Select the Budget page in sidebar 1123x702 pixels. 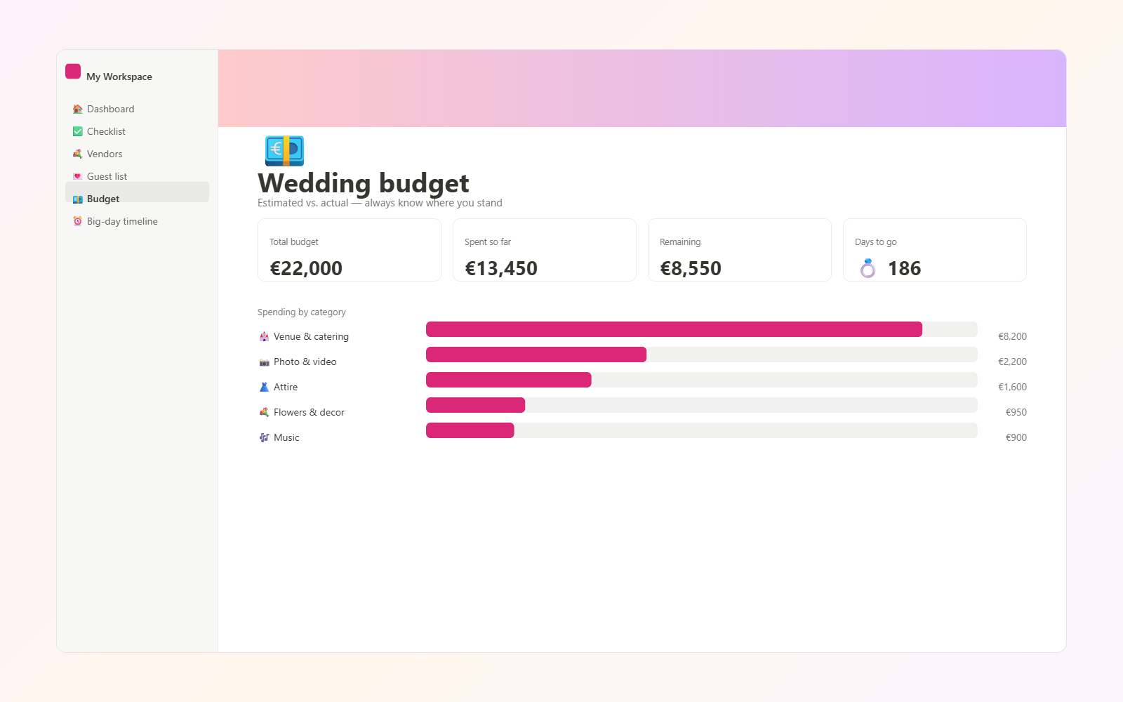pos(137,192)
